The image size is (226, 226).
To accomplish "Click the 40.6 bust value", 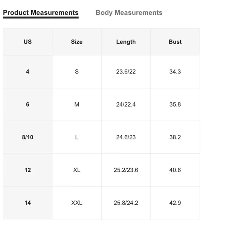I will [x=175, y=170].
